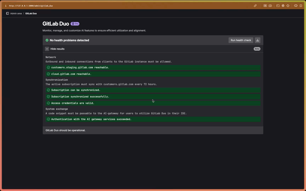Click the Beta badge

(257, 49)
